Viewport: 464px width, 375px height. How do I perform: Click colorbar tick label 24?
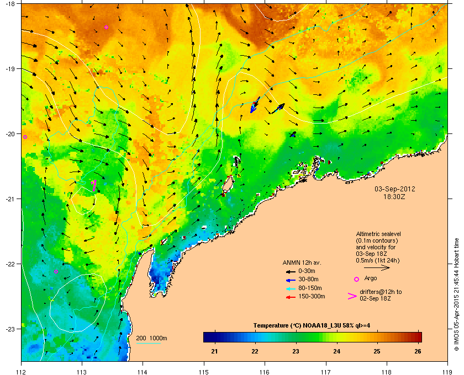coord(336,352)
